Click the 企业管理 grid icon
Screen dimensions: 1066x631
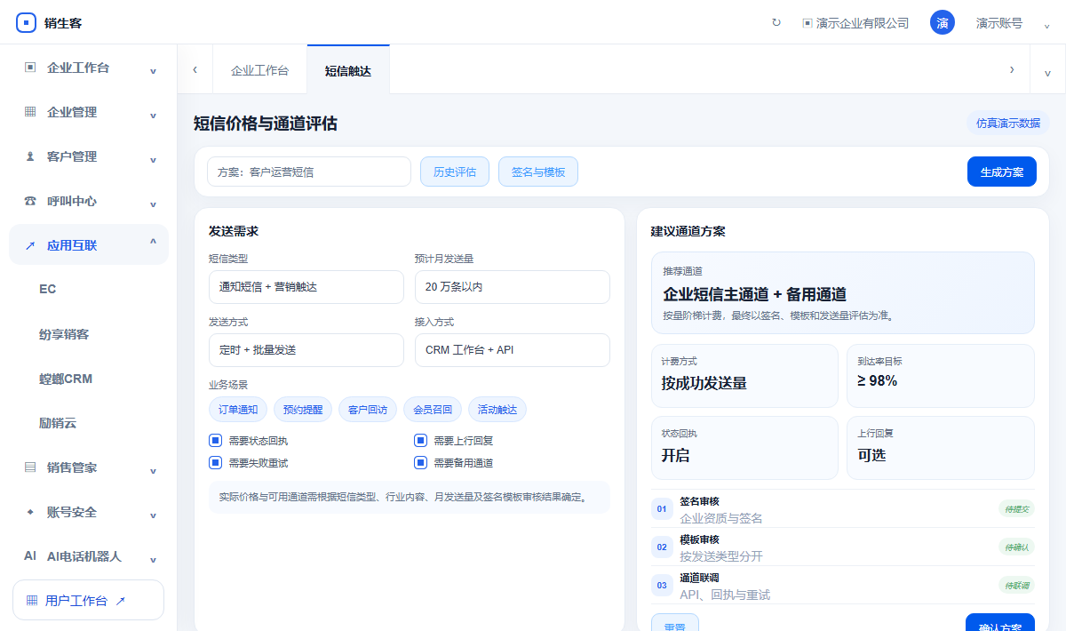pyautogui.click(x=30, y=112)
